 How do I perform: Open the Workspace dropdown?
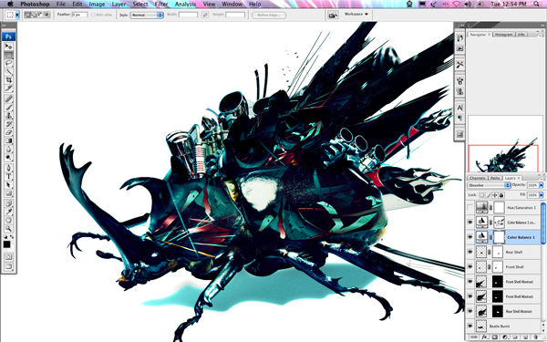356,15
